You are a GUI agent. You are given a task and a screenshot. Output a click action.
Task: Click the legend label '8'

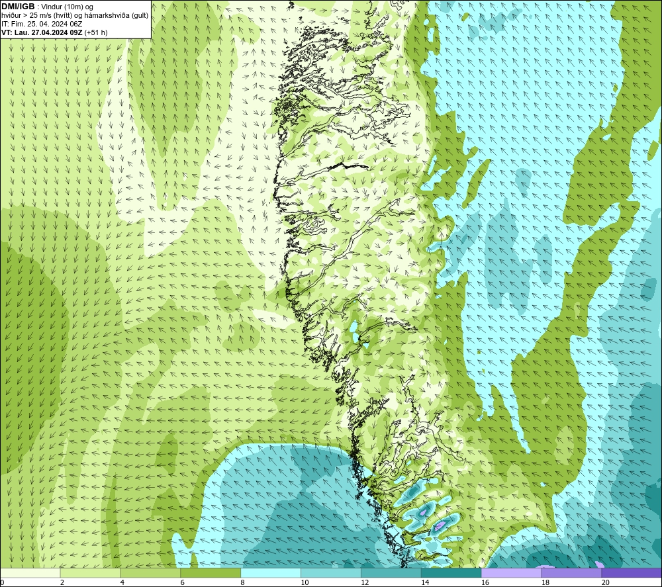(243, 583)
